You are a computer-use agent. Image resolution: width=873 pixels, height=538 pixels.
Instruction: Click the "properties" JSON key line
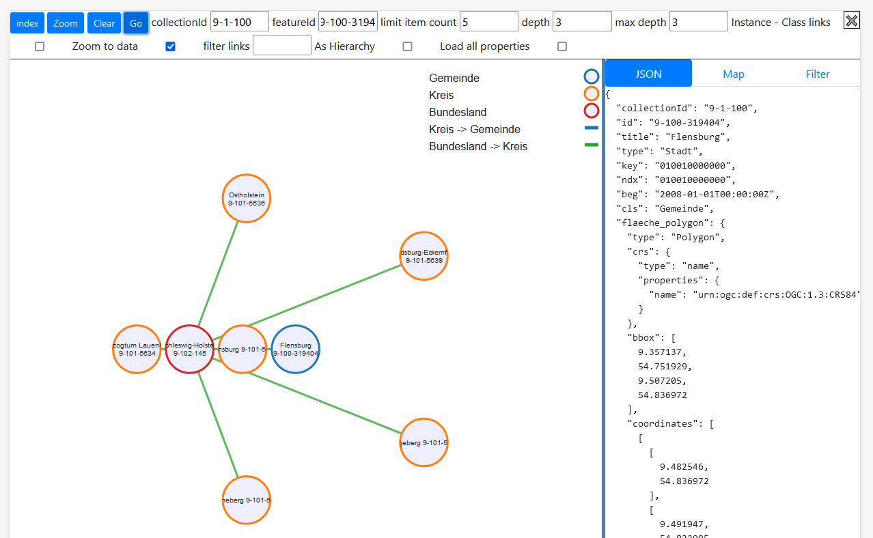(x=679, y=280)
